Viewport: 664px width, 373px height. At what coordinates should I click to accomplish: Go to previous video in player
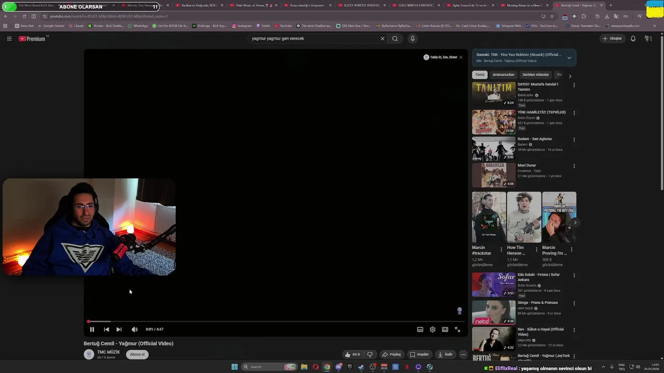coord(106,329)
